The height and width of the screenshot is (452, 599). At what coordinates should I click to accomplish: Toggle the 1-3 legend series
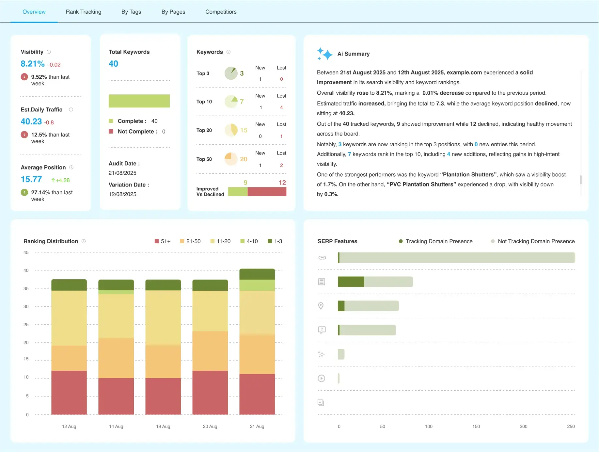click(275, 241)
